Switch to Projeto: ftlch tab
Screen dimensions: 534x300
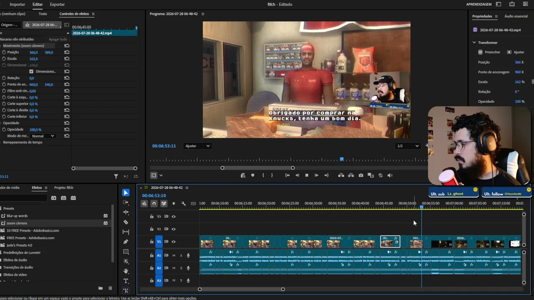click(x=64, y=187)
